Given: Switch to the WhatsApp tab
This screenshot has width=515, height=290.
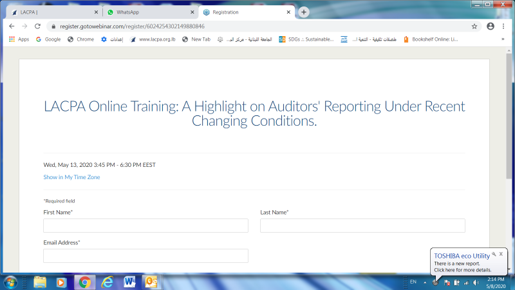Looking at the screenshot, I should [151, 12].
